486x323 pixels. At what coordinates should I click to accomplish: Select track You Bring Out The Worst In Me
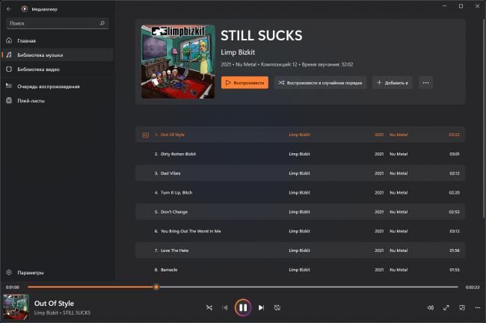point(300,231)
